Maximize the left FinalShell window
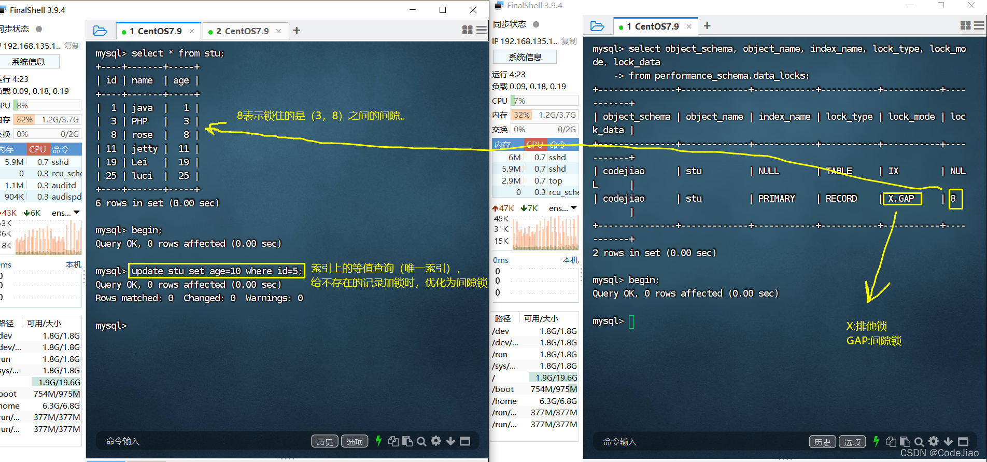987x462 pixels. click(443, 10)
